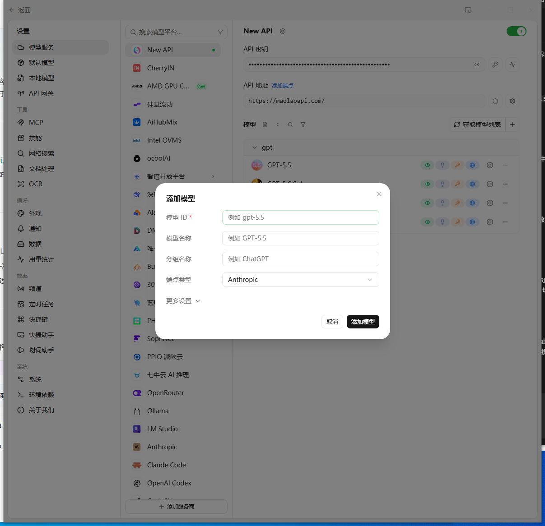Viewport: 545px width, 526px height.
Task: Toggle the New API provider enable switch
Action: (x=517, y=31)
